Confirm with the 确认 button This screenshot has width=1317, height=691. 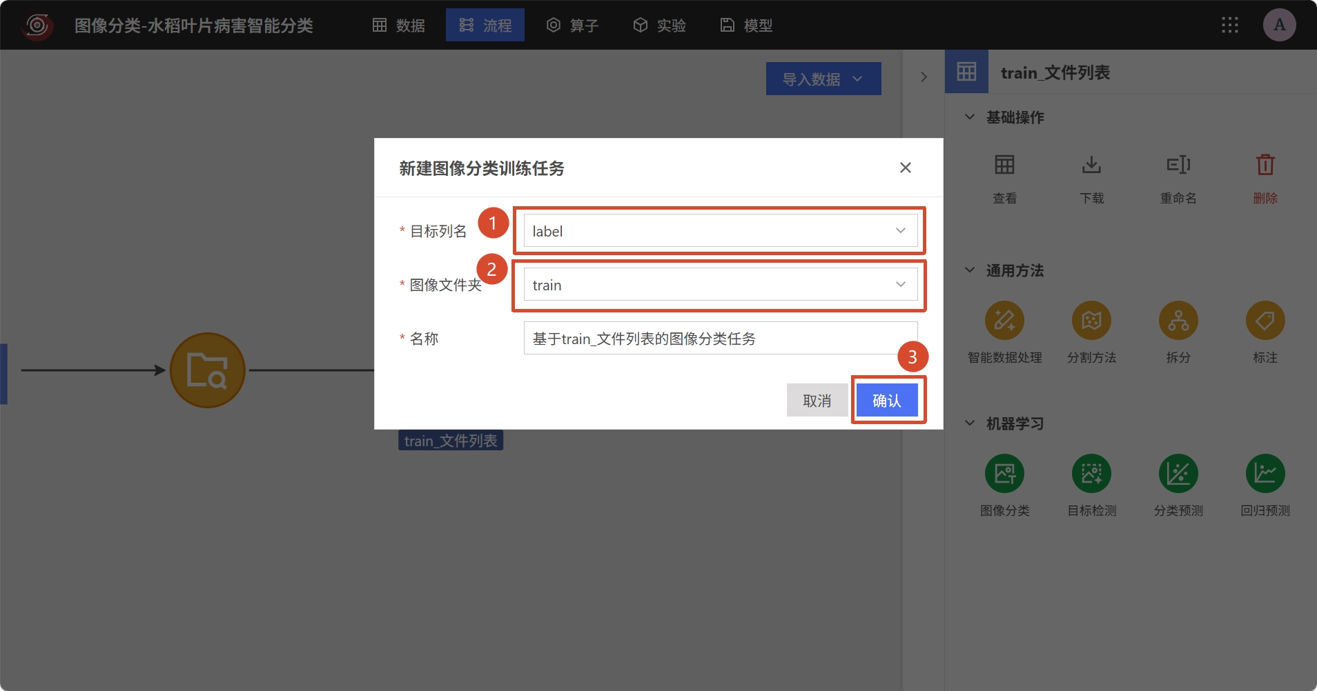coord(887,401)
